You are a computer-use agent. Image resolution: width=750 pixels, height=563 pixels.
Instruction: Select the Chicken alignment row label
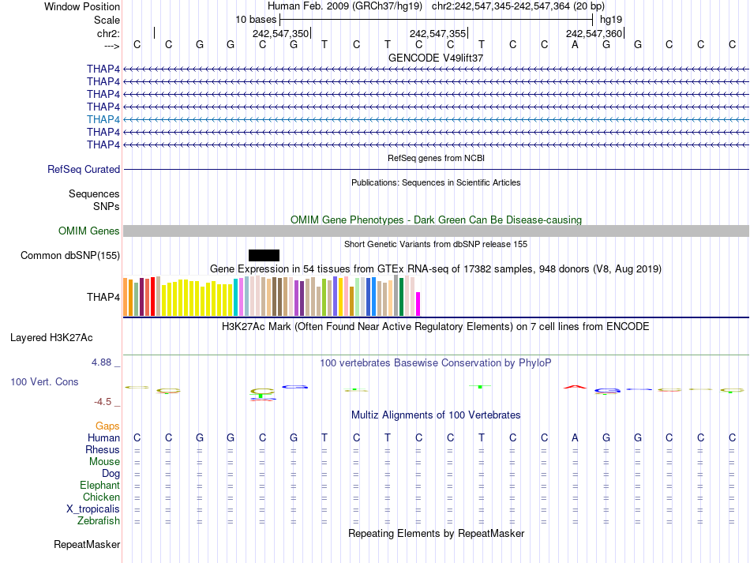[101, 497]
